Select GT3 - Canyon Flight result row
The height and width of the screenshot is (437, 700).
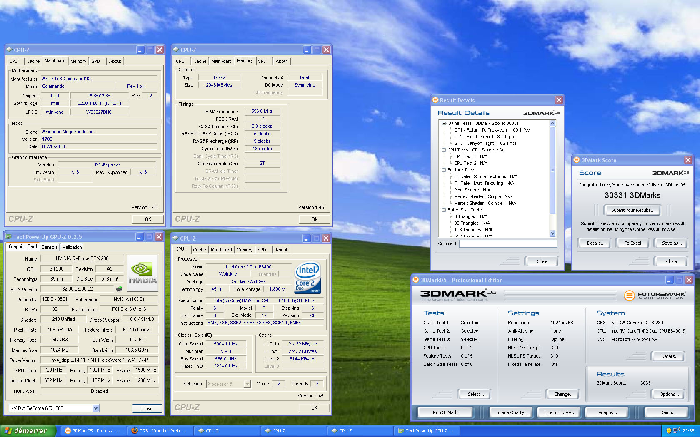click(x=485, y=143)
